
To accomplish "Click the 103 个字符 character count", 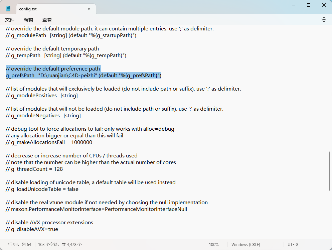I will click(x=60, y=245).
